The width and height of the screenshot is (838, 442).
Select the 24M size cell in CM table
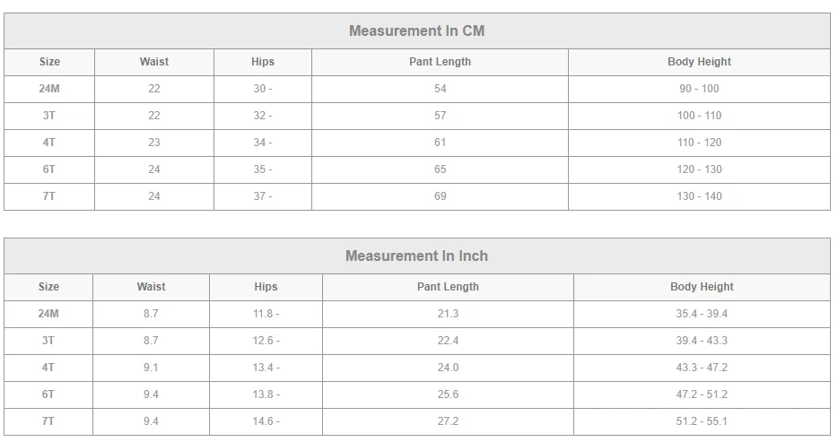pyautogui.click(x=49, y=89)
